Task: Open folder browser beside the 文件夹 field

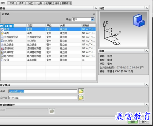Action: 81,98
